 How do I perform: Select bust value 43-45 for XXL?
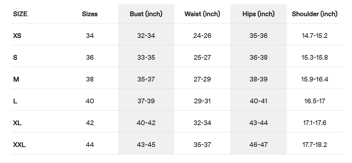point(146,145)
